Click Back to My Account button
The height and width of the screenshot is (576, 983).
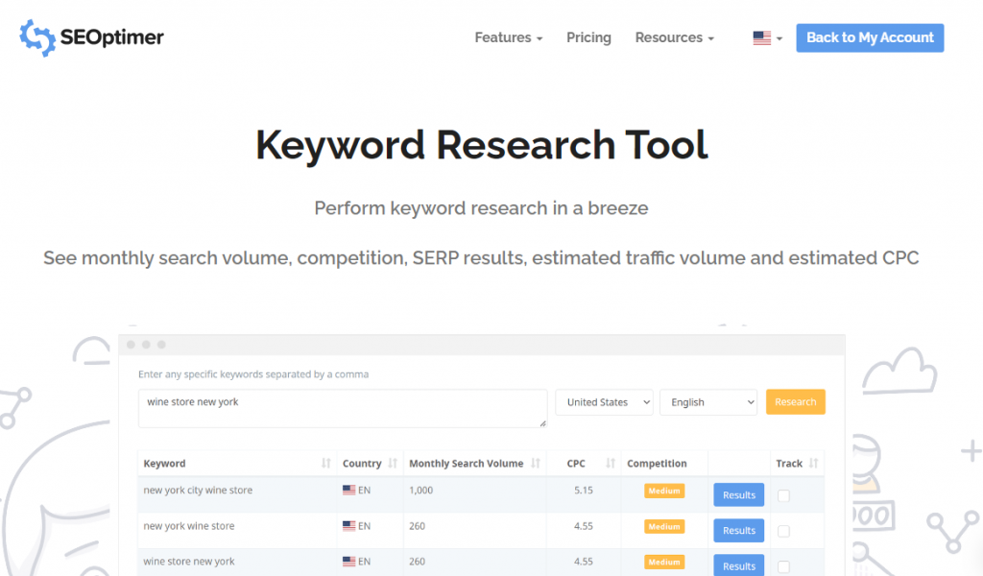[x=870, y=38]
